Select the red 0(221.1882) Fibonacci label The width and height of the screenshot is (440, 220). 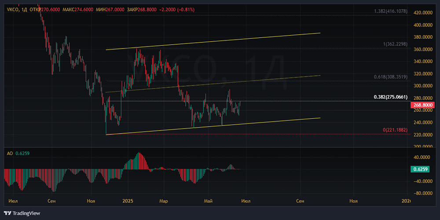(x=395, y=130)
